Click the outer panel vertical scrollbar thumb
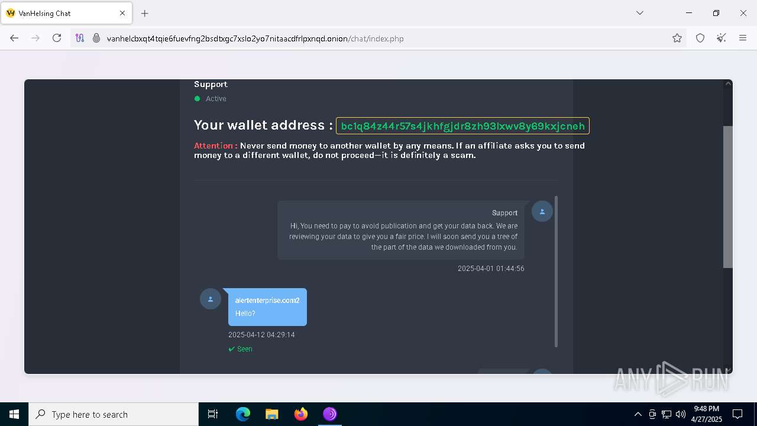This screenshot has width=757, height=426. point(728,196)
